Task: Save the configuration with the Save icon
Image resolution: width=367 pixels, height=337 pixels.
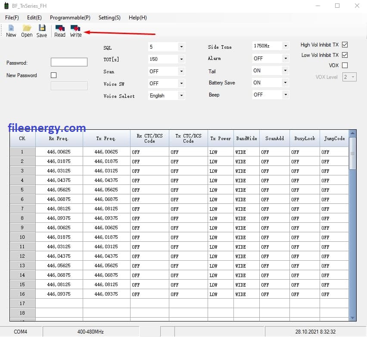Action: click(42, 31)
